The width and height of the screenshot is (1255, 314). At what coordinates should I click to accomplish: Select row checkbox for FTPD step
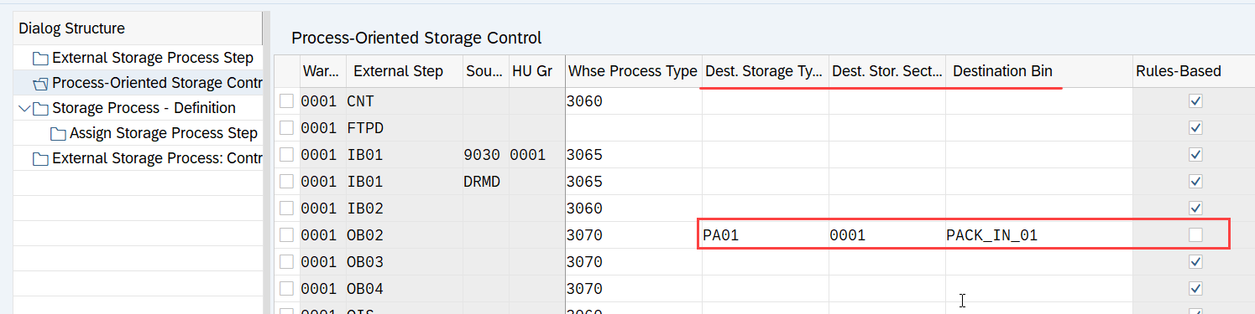click(287, 128)
